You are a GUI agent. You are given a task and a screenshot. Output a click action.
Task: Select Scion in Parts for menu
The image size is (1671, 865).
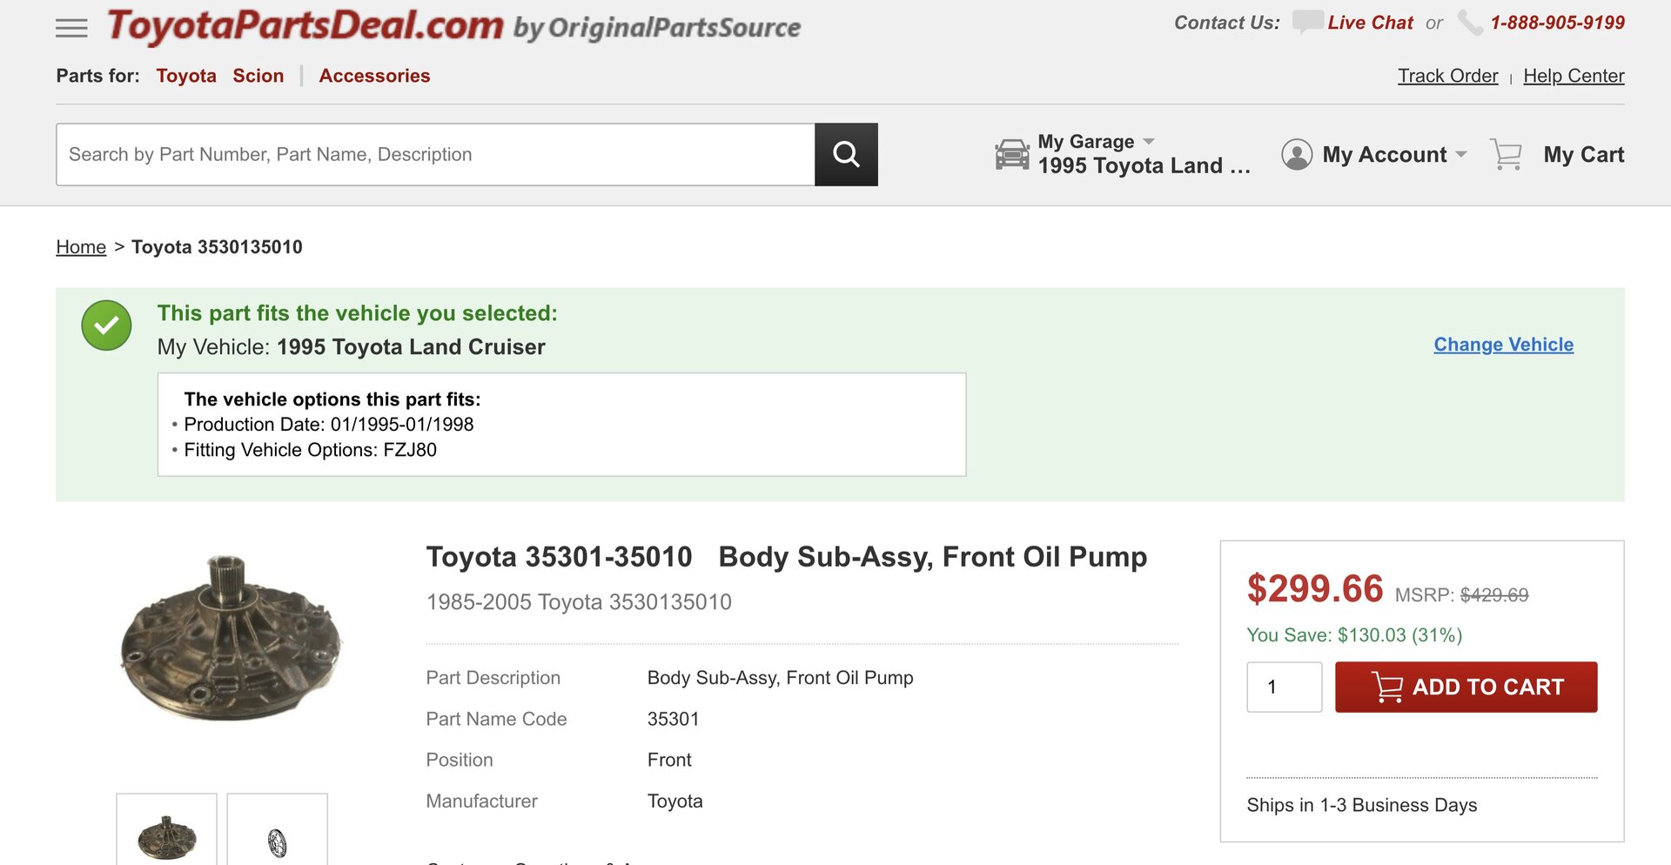pos(258,76)
